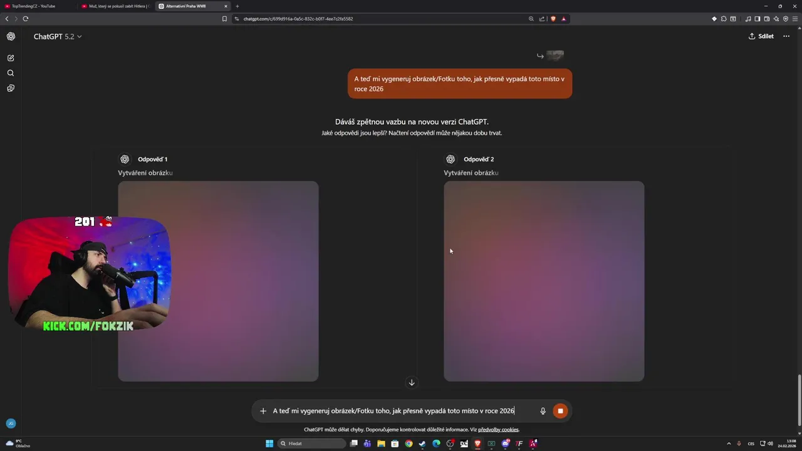Show hidden system tray icons chevron

pyautogui.click(x=729, y=443)
